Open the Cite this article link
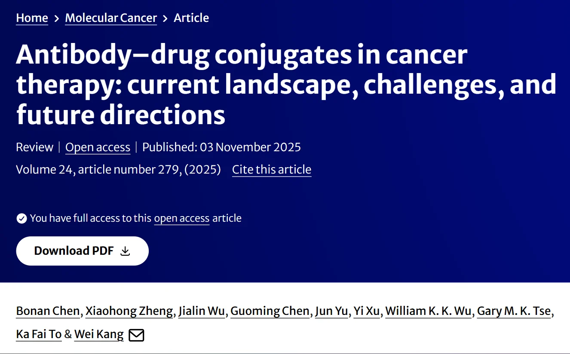The image size is (570, 354). pos(272,170)
